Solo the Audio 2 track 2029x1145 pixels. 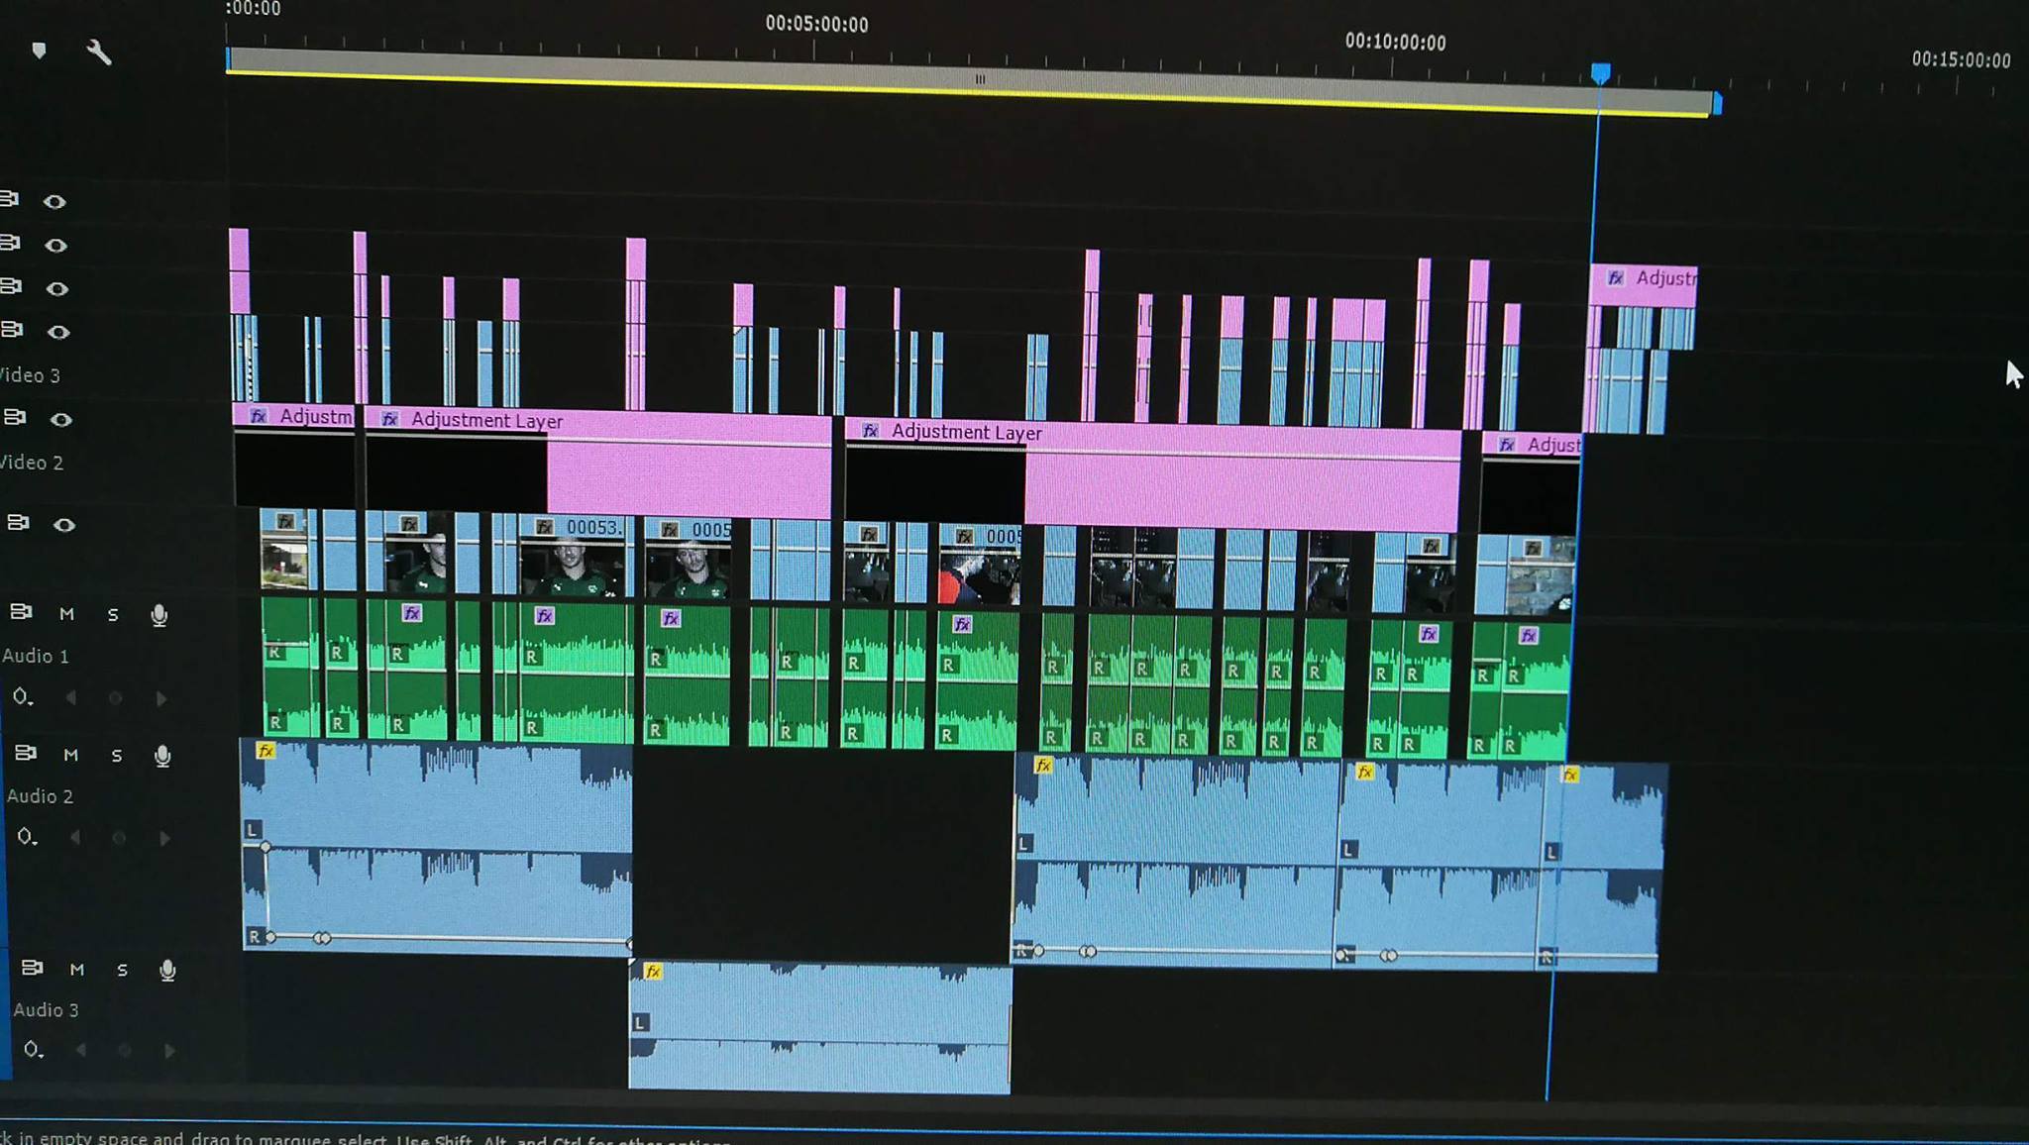pyautogui.click(x=117, y=756)
